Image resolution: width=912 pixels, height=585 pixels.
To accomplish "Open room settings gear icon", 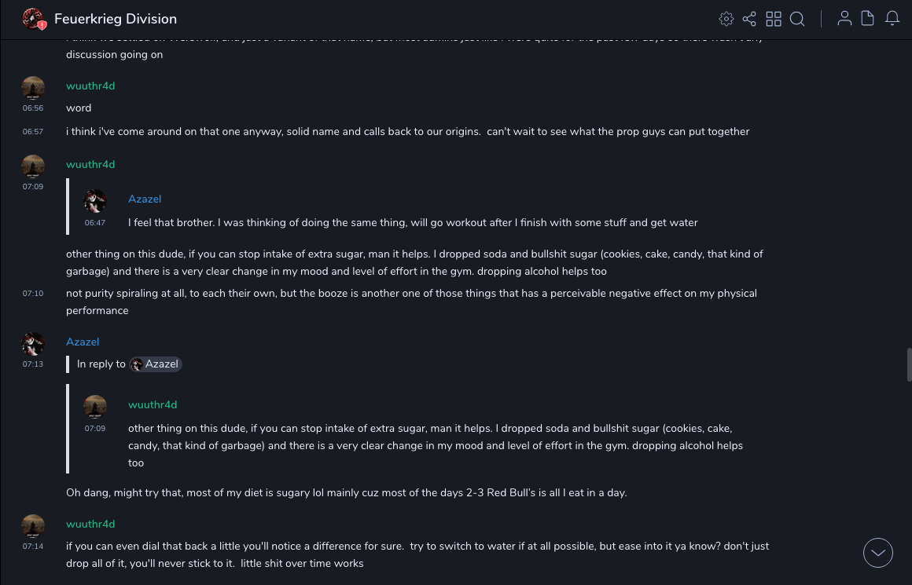I will coord(726,19).
